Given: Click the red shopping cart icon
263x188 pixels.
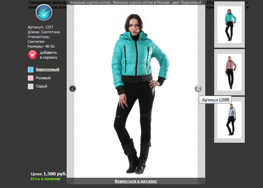Looking at the screenshot, I should point(33,55).
